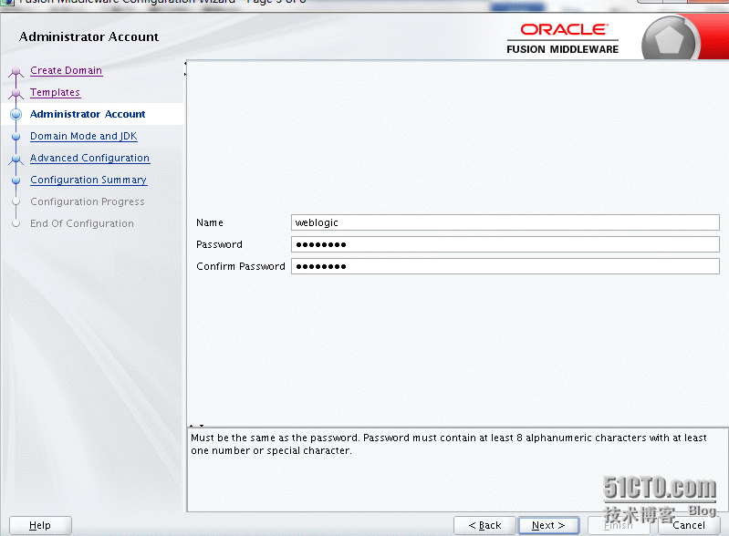Click the 'Name' field label
729x536 pixels.
coord(210,222)
